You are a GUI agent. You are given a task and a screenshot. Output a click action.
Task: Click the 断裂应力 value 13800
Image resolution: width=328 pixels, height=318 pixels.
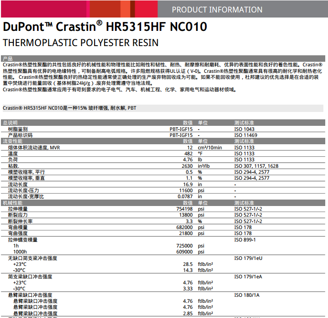coord(186,215)
